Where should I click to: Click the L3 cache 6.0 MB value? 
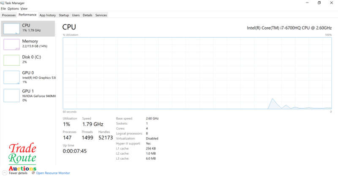[151, 158]
